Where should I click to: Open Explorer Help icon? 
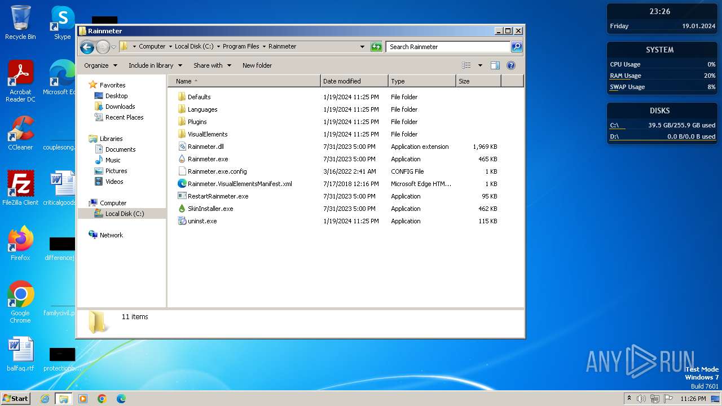[x=511, y=65]
